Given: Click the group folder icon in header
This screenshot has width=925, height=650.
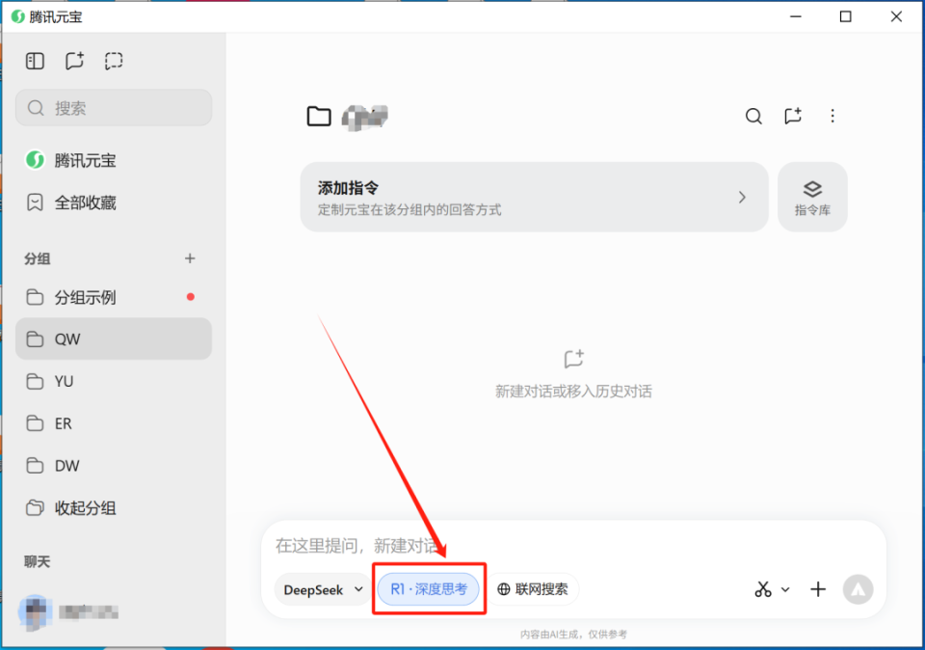Looking at the screenshot, I should [319, 117].
